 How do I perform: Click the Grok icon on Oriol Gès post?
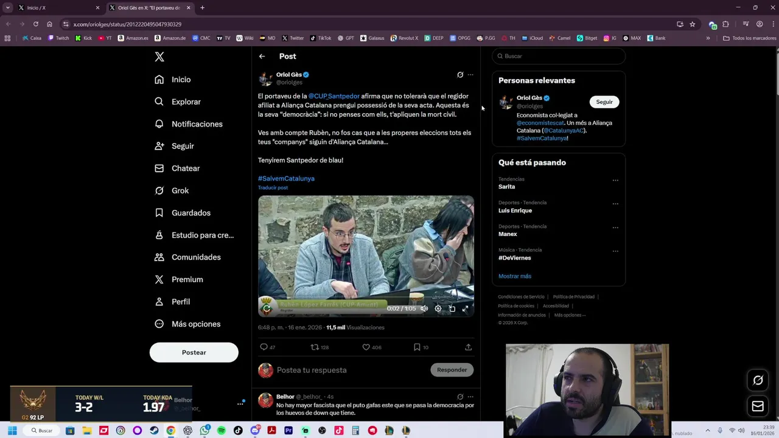[x=460, y=75]
